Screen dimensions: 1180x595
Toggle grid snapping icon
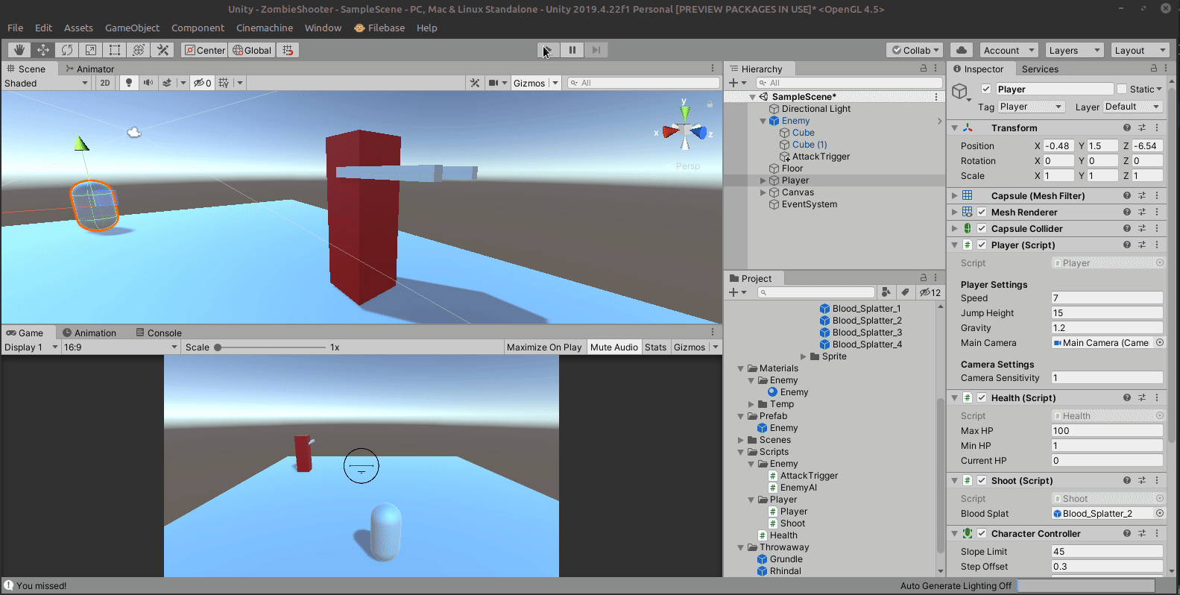pos(288,50)
